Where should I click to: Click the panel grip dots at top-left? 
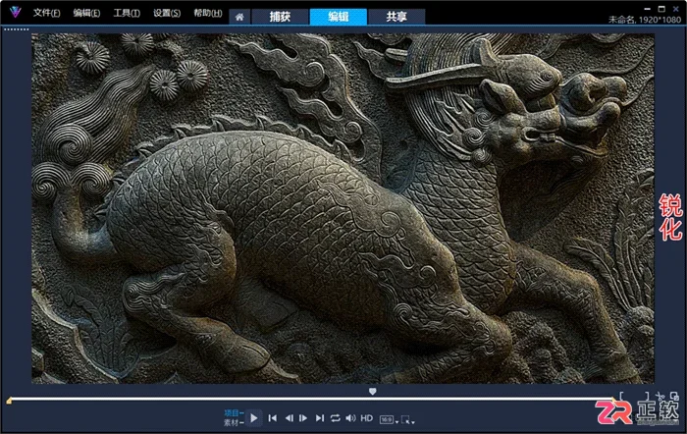click(17, 29)
